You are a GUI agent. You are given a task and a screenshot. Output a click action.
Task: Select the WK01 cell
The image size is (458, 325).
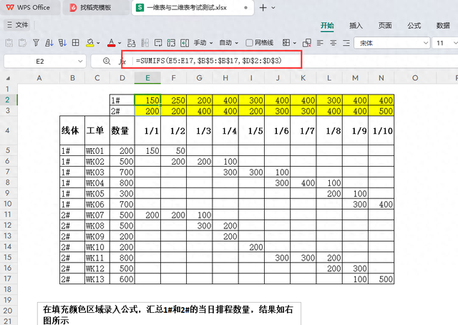(x=97, y=151)
